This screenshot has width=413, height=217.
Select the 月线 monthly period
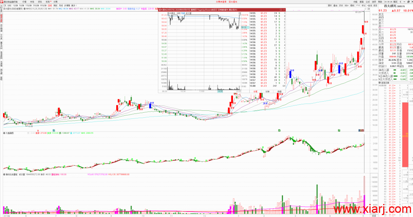coord(61,5)
